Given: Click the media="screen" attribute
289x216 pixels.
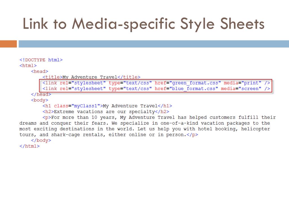Looking at the screenshot, I should point(241,89).
